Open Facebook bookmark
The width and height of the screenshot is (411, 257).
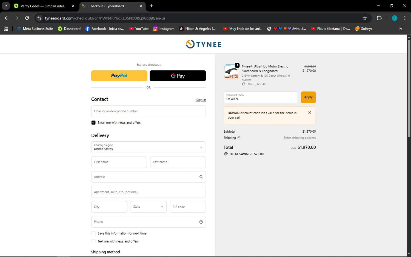(105, 28)
